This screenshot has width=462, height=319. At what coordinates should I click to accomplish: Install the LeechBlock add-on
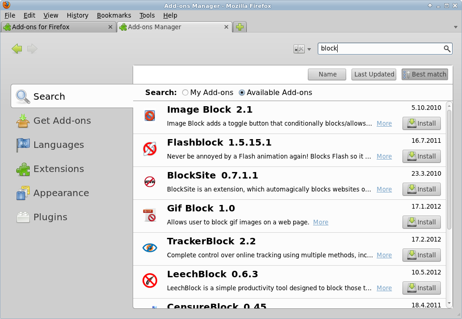click(421, 288)
